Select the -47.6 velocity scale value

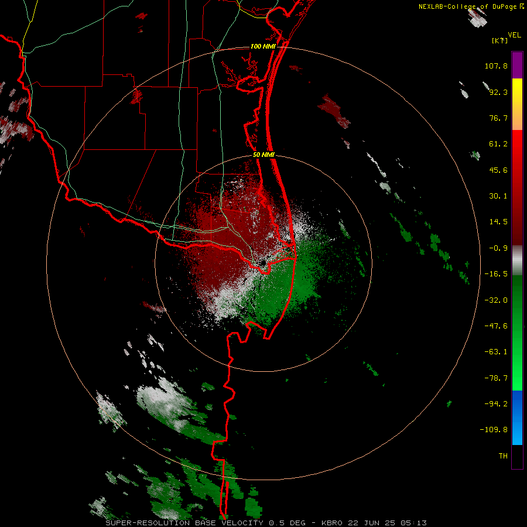[x=496, y=326]
